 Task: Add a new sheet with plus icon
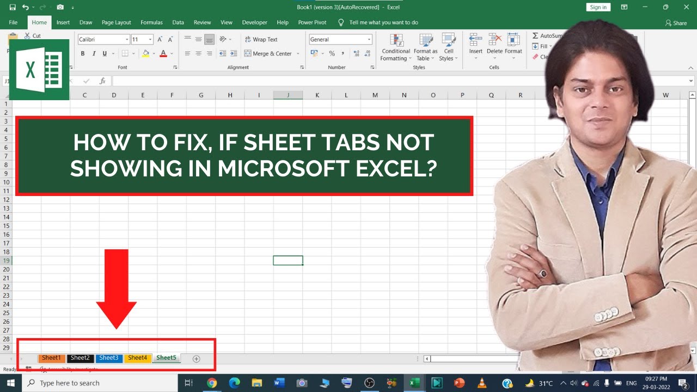click(x=197, y=359)
